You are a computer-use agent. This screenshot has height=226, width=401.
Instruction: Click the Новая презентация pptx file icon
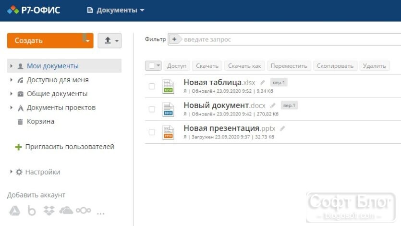click(x=168, y=132)
